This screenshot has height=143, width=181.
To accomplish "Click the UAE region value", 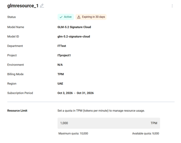I will 60,83.
